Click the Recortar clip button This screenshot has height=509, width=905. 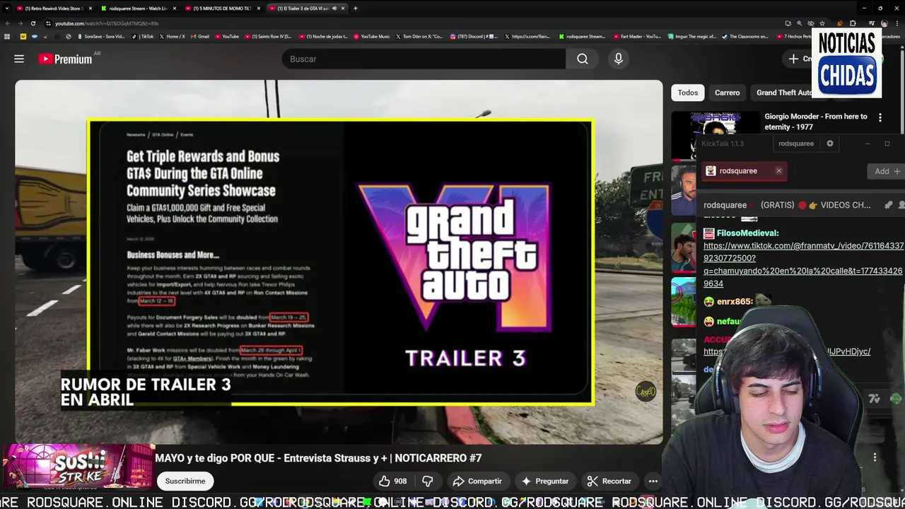click(609, 481)
